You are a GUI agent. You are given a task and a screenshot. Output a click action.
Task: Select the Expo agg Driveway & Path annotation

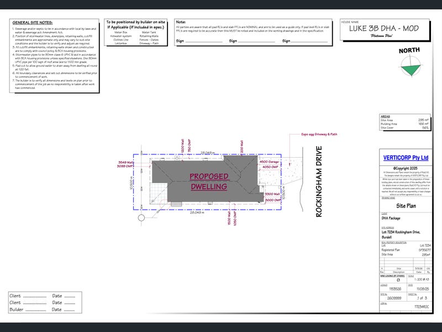(319, 134)
